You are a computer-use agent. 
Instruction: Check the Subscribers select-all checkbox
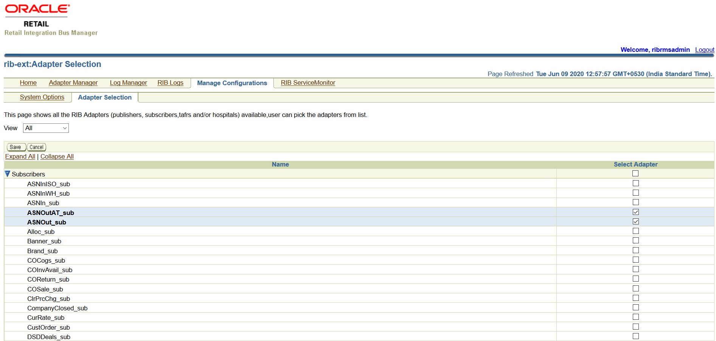635,173
